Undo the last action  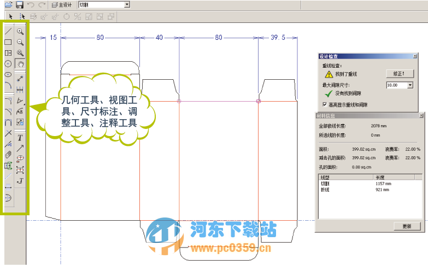[31, 4]
